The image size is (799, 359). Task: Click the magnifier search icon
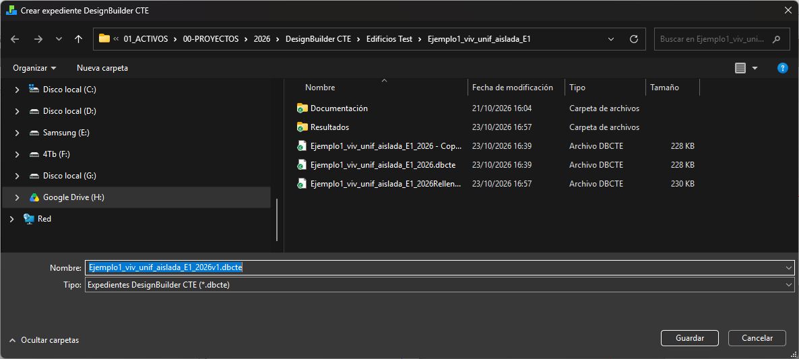point(777,39)
